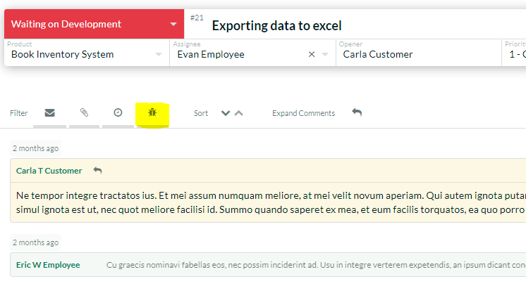Expand Eric W Employee's collapsed comment
Image resolution: width=526 pixels, height=286 pixels.
[x=310, y=265]
